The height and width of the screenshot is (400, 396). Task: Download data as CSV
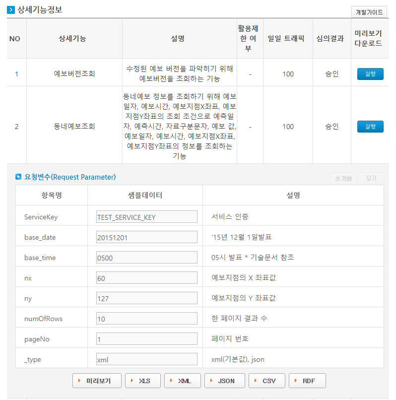[267, 381]
